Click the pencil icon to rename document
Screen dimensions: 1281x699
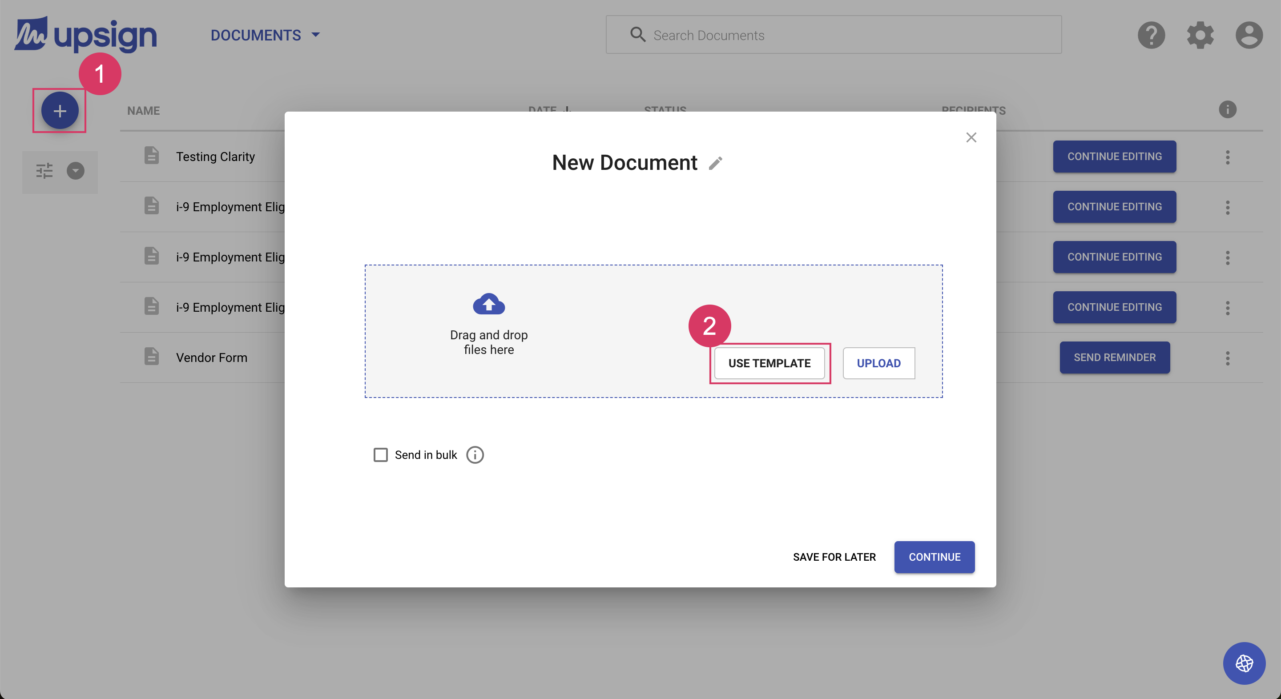coord(715,163)
